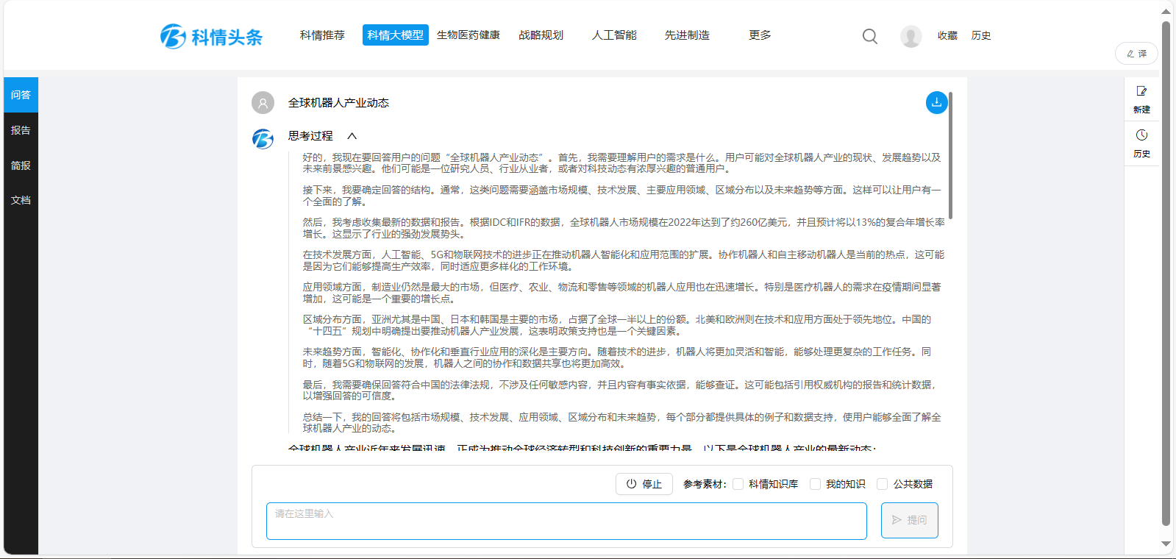Check the 公共数据 checkbox
This screenshot has height=559, width=1176.
coord(882,484)
